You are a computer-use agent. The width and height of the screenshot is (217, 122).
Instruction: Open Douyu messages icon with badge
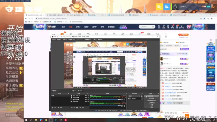pos(177,27)
